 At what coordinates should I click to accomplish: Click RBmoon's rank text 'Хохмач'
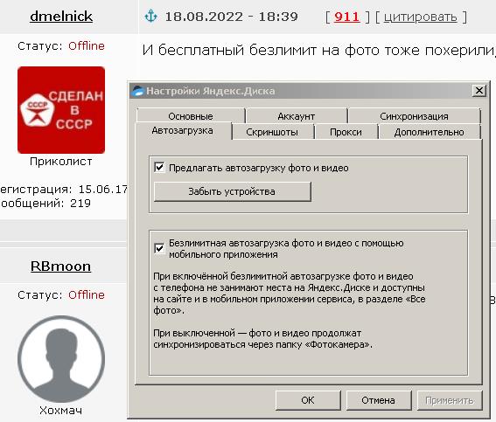[61, 411]
